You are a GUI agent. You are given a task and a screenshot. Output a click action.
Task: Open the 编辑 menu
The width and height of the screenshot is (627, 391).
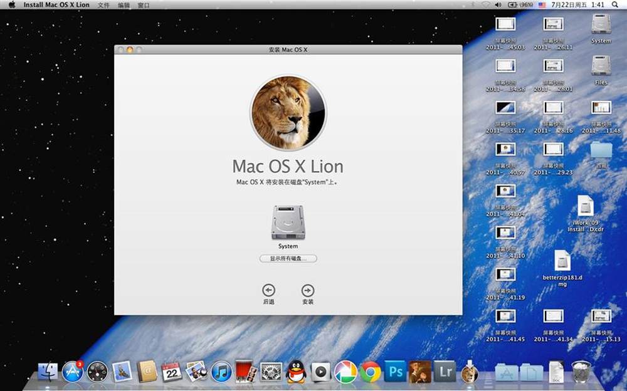pos(124,5)
